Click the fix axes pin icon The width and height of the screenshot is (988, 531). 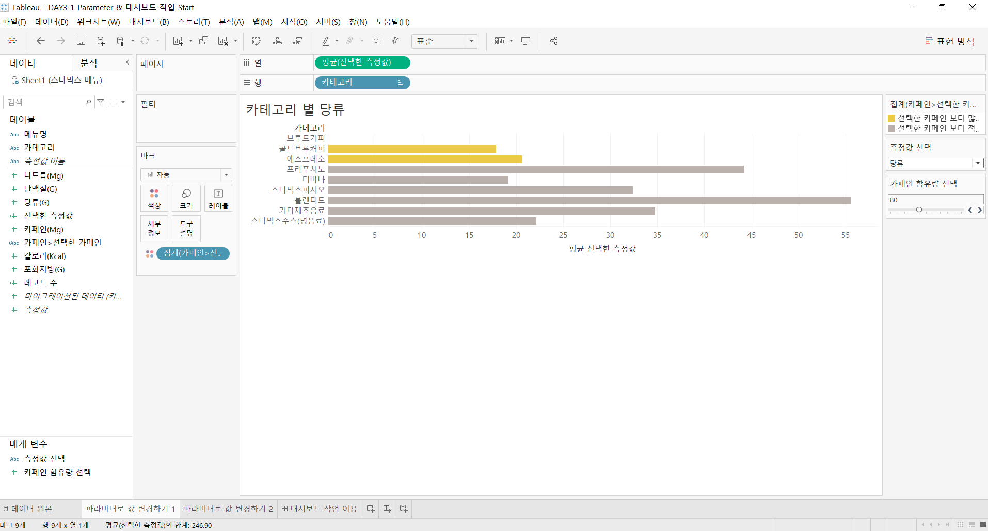point(395,41)
